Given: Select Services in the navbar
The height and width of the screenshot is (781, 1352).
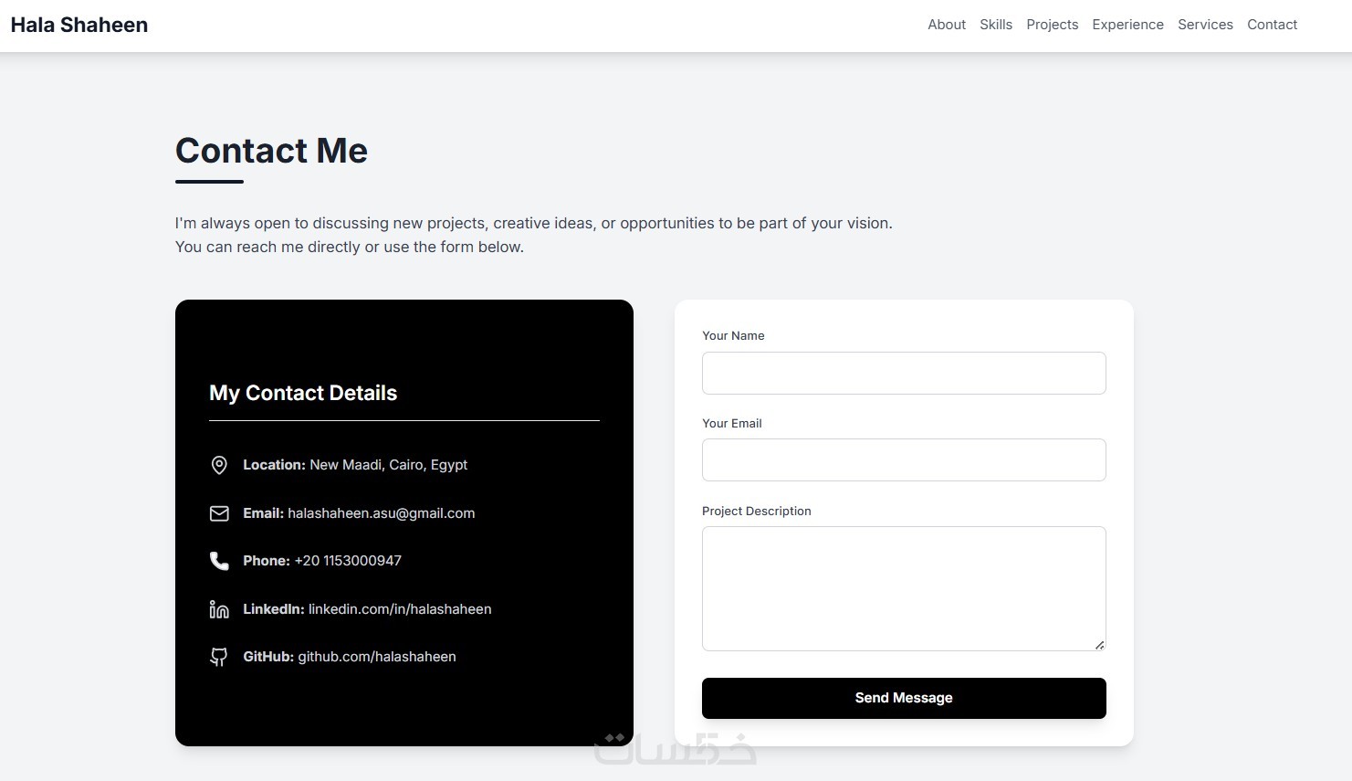Looking at the screenshot, I should tap(1205, 25).
